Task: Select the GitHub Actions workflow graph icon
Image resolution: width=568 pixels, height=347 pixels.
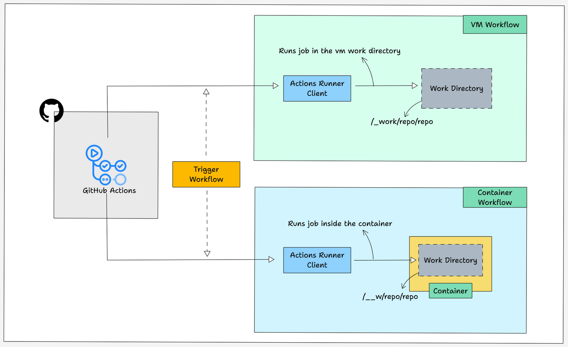Action: (108, 166)
